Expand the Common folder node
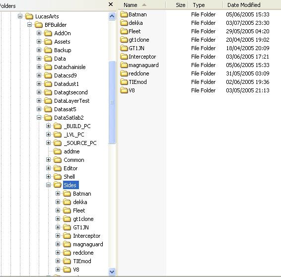The width and height of the screenshot is (281, 277). pos(48,160)
